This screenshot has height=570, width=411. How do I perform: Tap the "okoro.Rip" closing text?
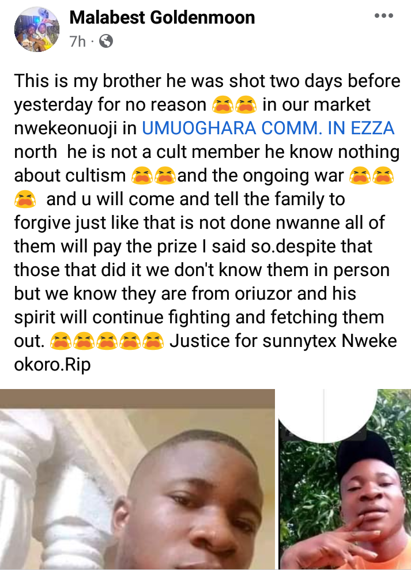click(x=52, y=365)
